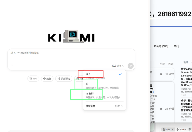Image resolution: width=192 pixels, height=132 pixels.
Task: Open the Auto dropdown in bottom bar
Action: tap(181, 129)
